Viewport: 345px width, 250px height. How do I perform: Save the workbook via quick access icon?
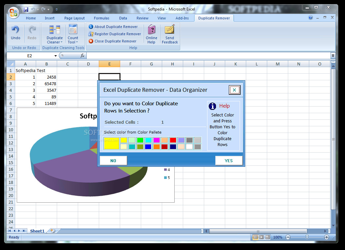(x=26, y=10)
